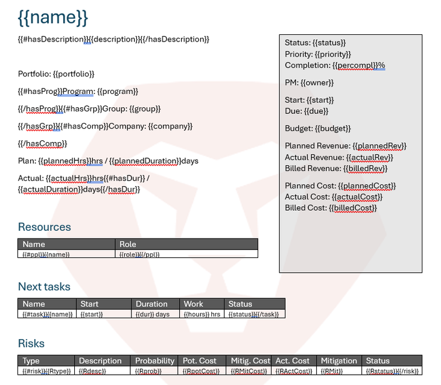Select the Duration header in Next tasks table

pos(151,304)
